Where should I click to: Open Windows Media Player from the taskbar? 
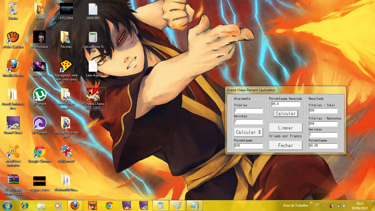tap(58, 206)
